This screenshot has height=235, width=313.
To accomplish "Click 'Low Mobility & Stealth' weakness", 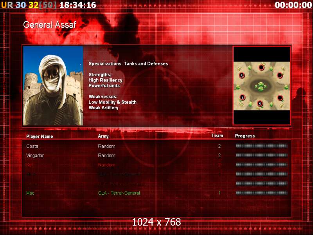I will (x=113, y=102).
